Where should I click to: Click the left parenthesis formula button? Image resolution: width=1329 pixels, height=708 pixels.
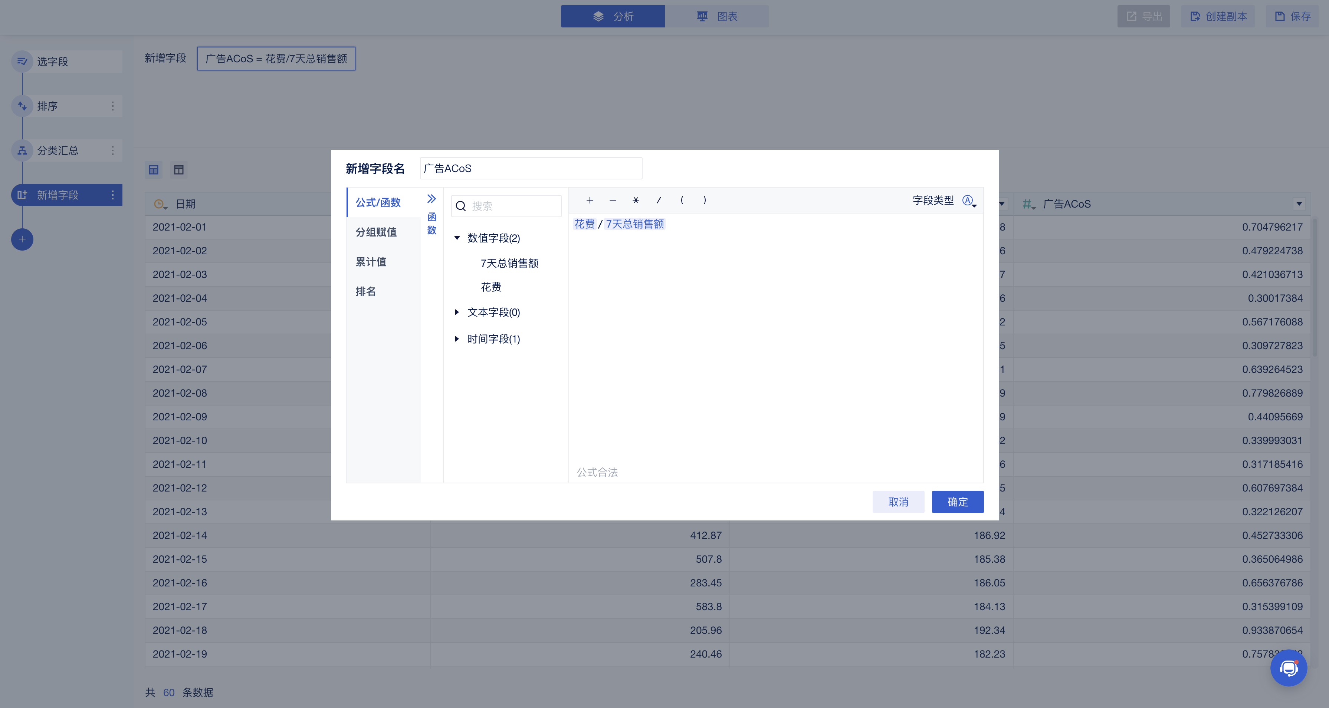coord(682,201)
